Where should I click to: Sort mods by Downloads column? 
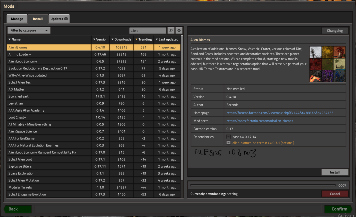121,39
